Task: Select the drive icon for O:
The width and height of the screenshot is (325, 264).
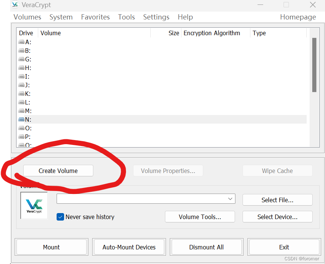Action: coord(21,128)
